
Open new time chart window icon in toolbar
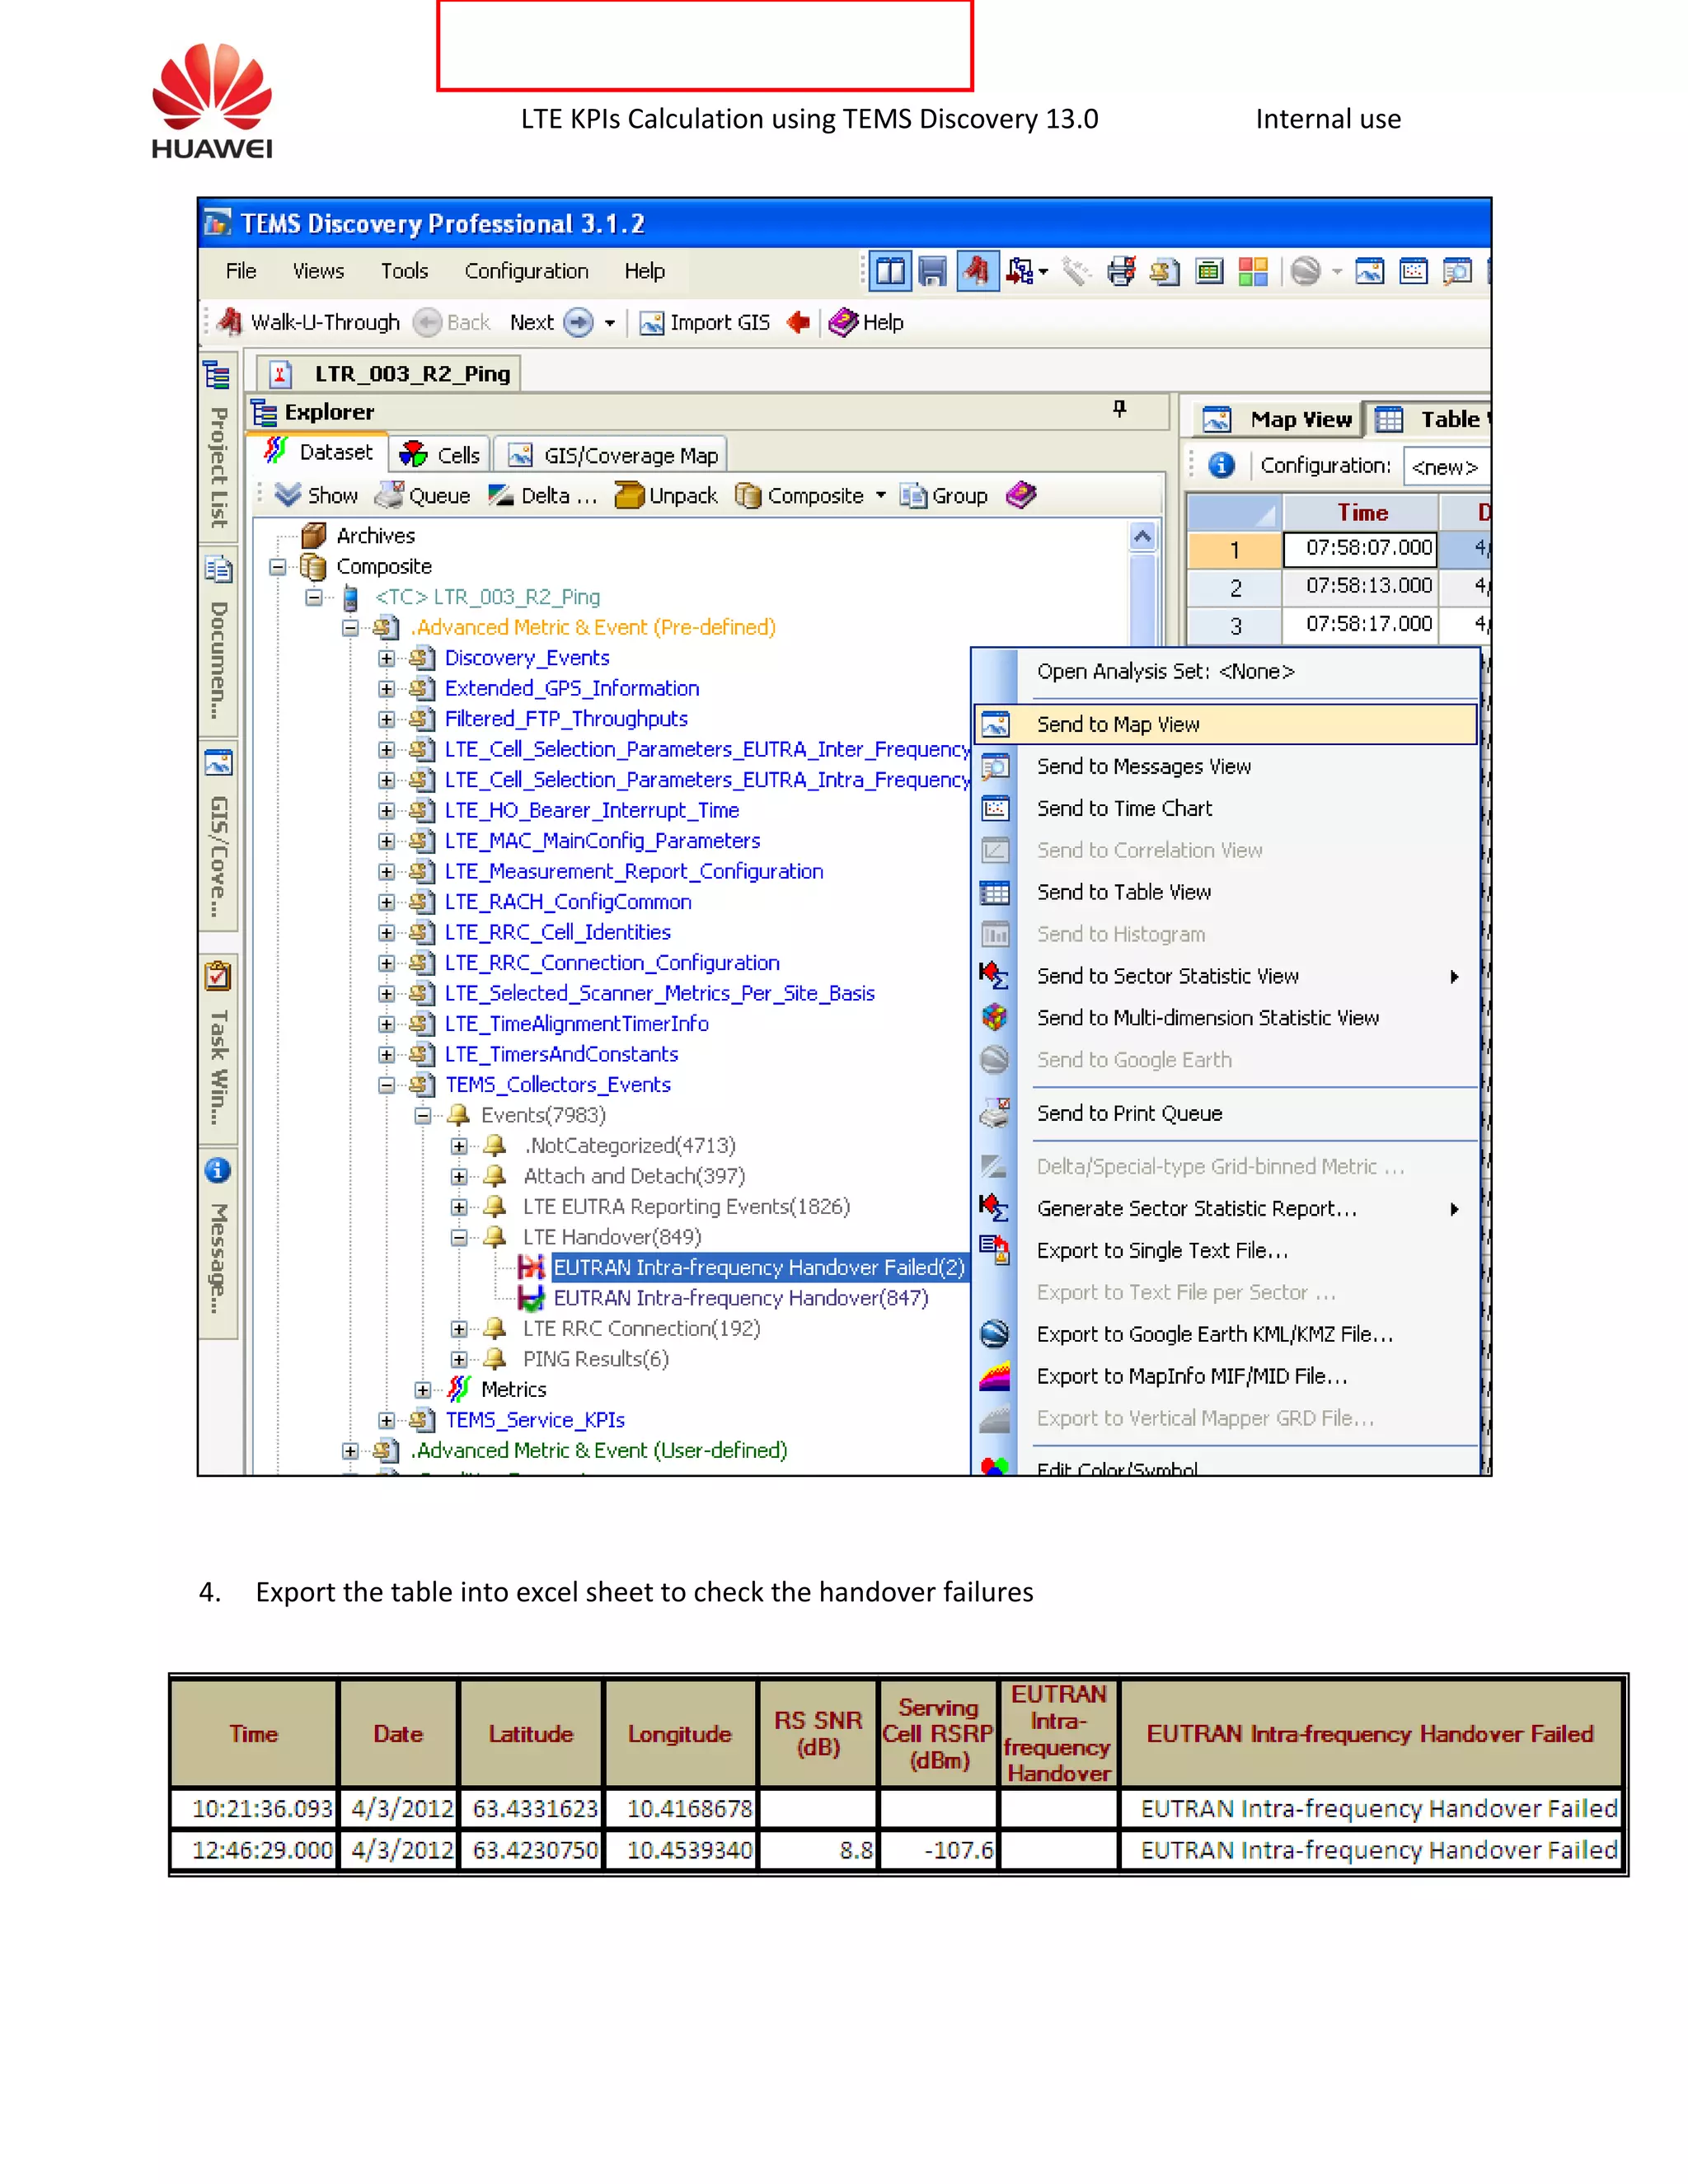coord(1413,271)
